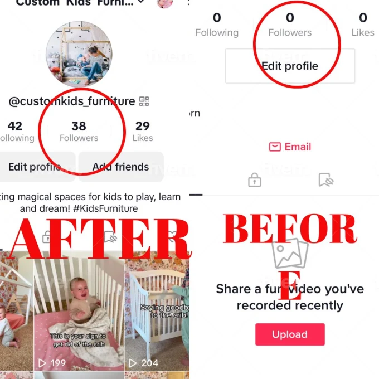The width and height of the screenshot is (379, 379).
Task: Open the hidden bookmarks tab icon
Action: 326,180
